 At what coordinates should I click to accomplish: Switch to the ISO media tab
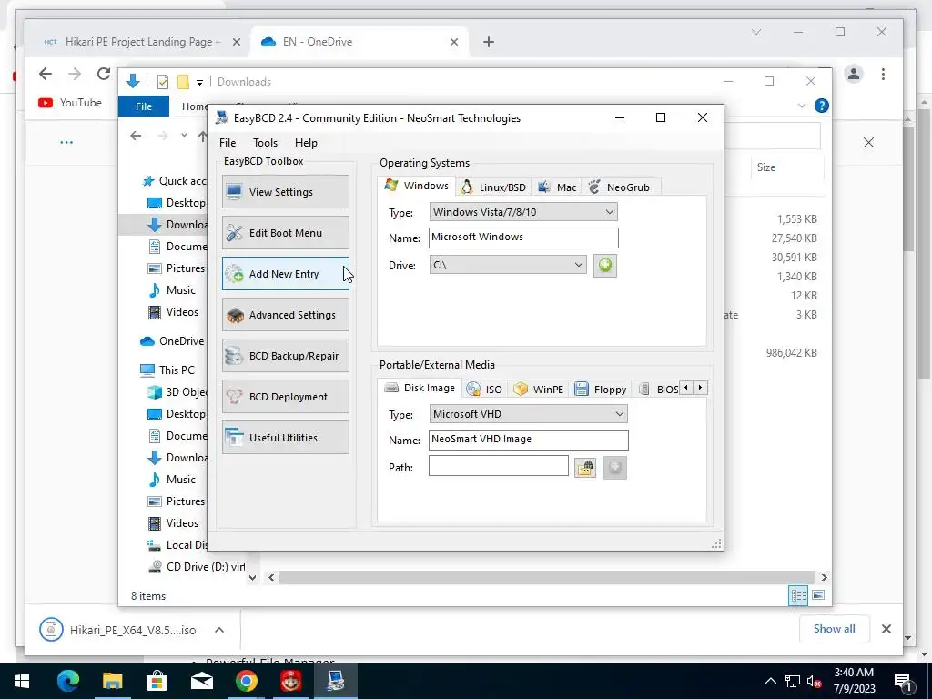[x=484, y=390]
